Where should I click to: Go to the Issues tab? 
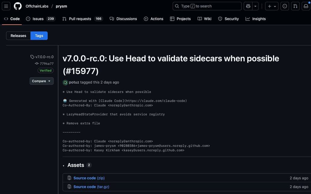click(x=38, y=19)
